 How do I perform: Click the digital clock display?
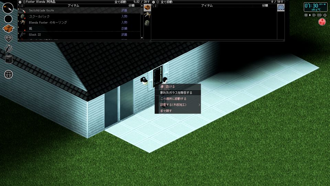pyautogui.click(x=315, y=7)
